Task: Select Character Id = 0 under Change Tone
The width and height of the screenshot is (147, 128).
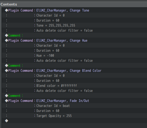Action: click(74, 15)
